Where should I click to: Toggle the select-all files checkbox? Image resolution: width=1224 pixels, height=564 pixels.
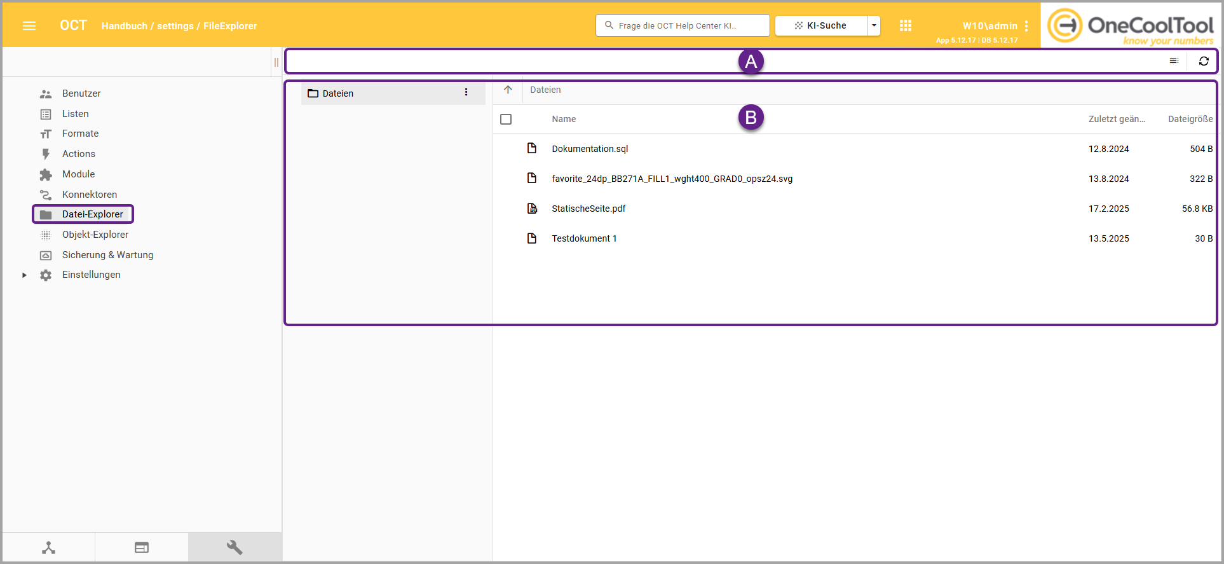tap(506, 120)
